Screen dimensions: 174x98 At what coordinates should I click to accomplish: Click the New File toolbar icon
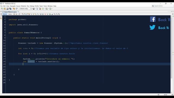2,9
